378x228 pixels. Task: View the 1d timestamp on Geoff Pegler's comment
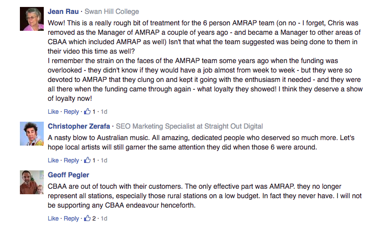point(104,219)
